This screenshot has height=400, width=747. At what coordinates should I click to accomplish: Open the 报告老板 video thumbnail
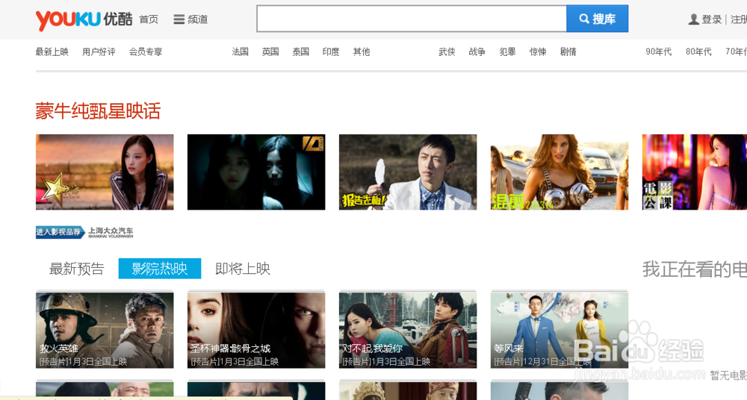(x=408, y=172)
